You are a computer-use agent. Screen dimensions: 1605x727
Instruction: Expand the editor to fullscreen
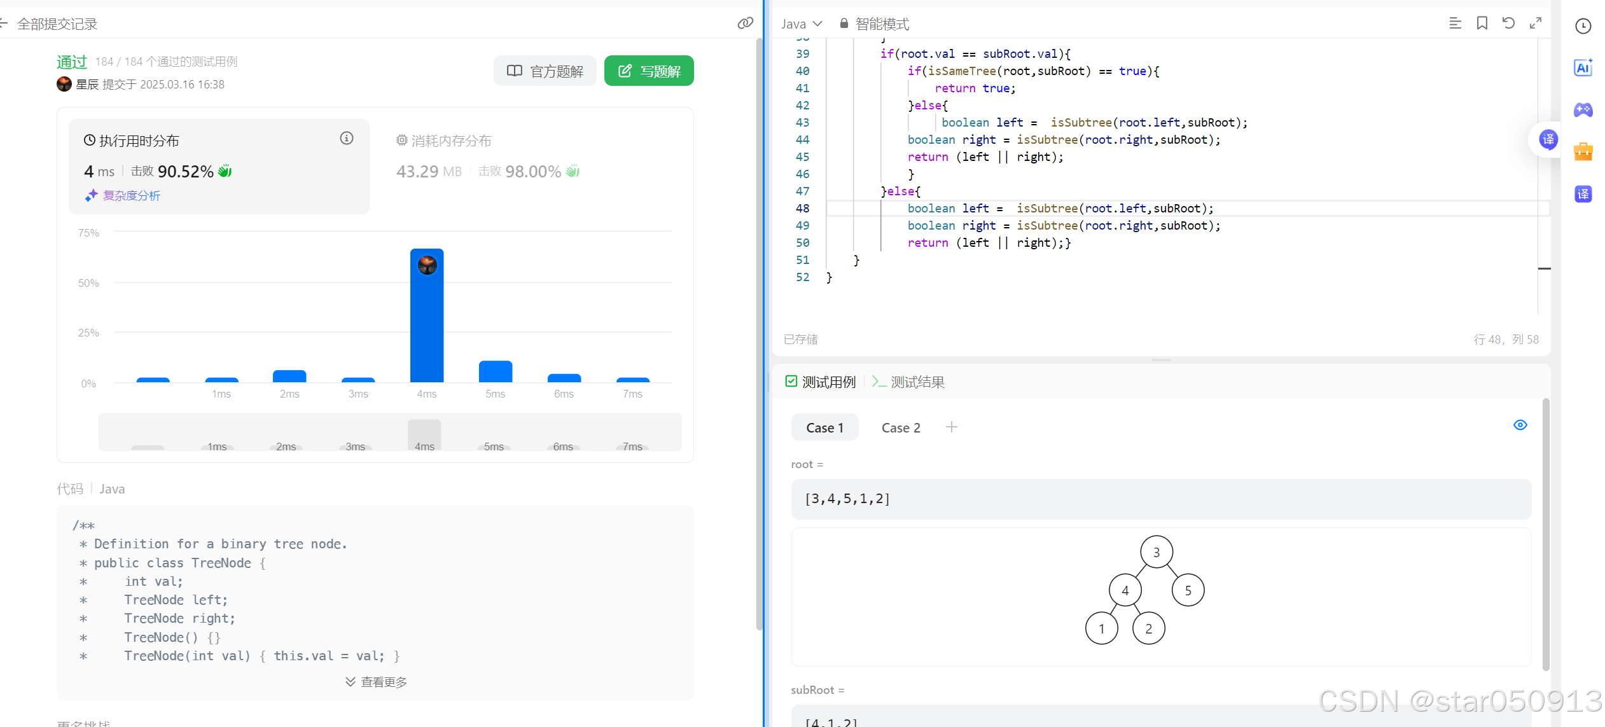[x=1536, y=24]
